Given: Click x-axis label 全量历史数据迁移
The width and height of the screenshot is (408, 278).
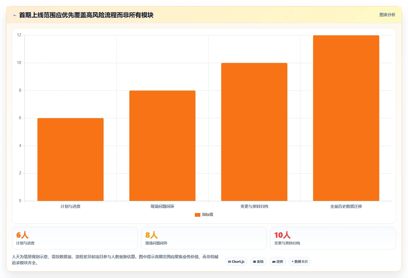Looking at the screenshot, I should [346, 206].
